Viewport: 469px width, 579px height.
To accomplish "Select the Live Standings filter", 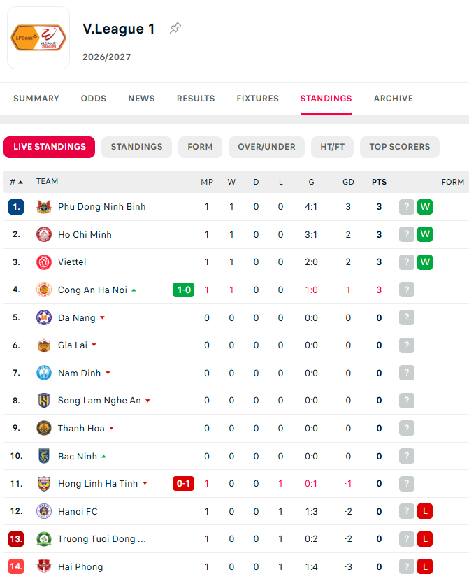I will tap(50, 147).
